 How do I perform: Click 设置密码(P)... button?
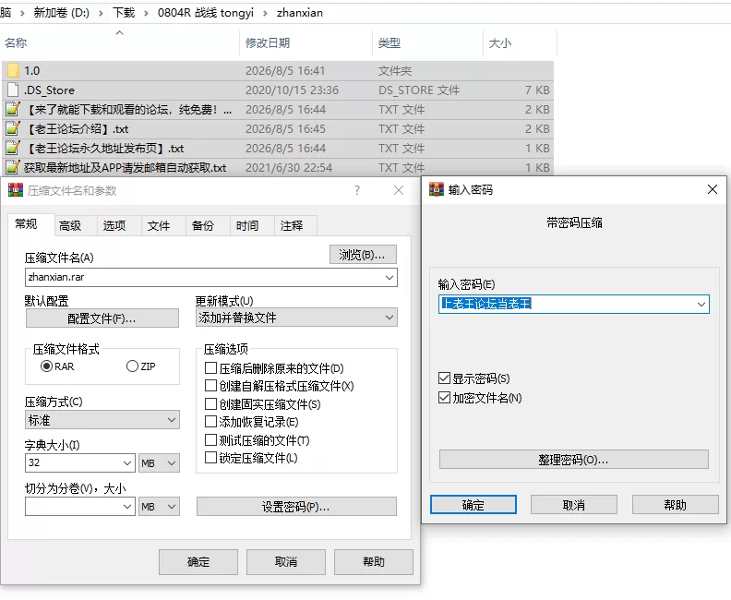point(296,507)
